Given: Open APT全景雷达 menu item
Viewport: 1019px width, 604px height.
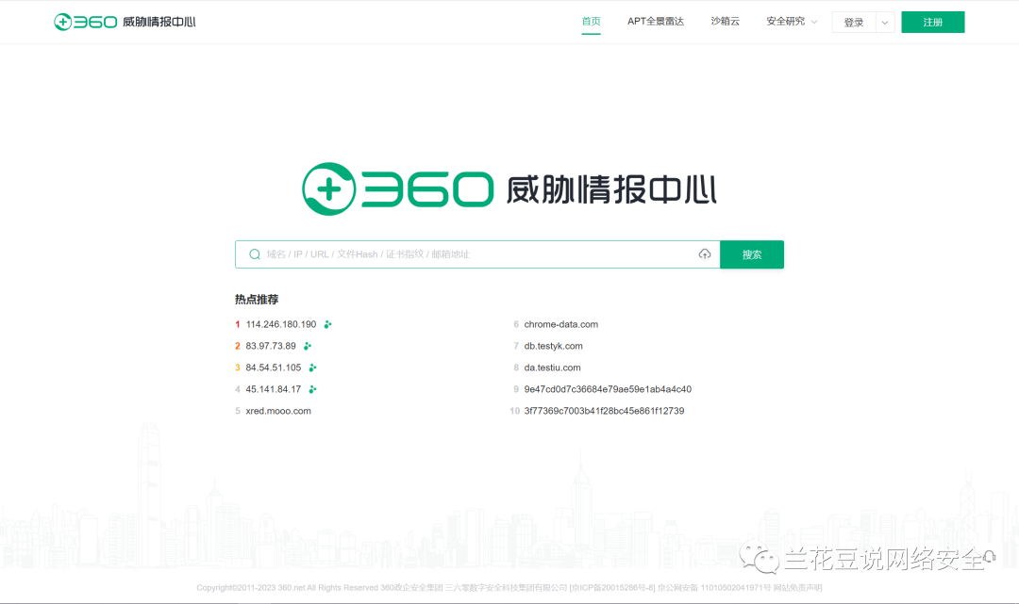Looking at the screenshot, I should pos(655,22).
